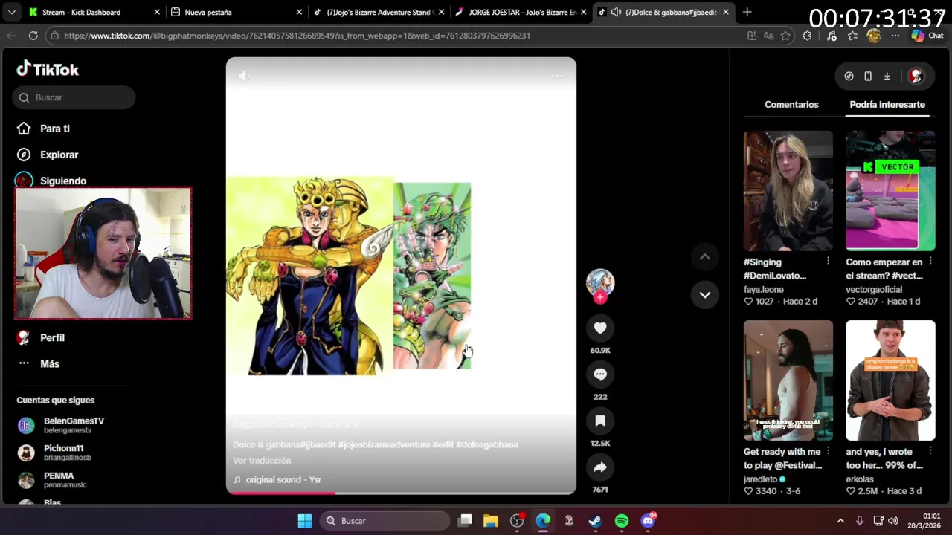Open the Siguiendo feed

(x=52, y=181)
